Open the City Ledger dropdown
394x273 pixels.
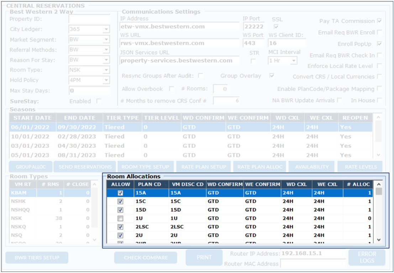tap(106, 30)
